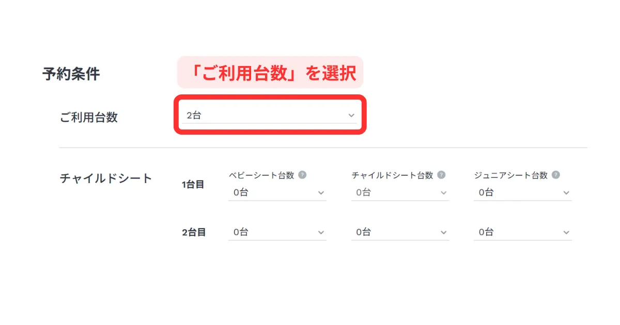Click the ご利用台数 field label
Viewport: 620px width, 325px height.
[x=89, y=117]
